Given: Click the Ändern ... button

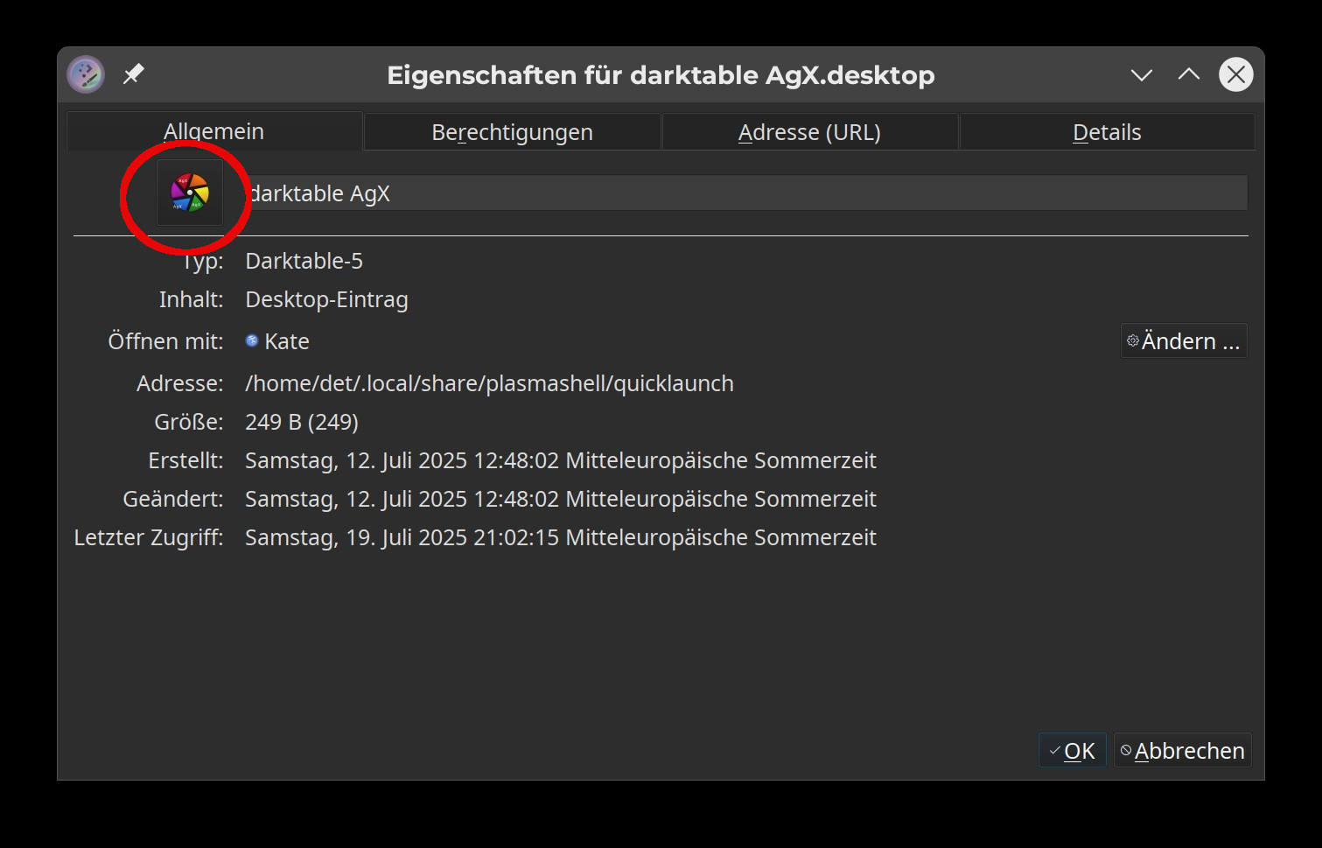Looking at the screenshot, I should pos(1184,340).
